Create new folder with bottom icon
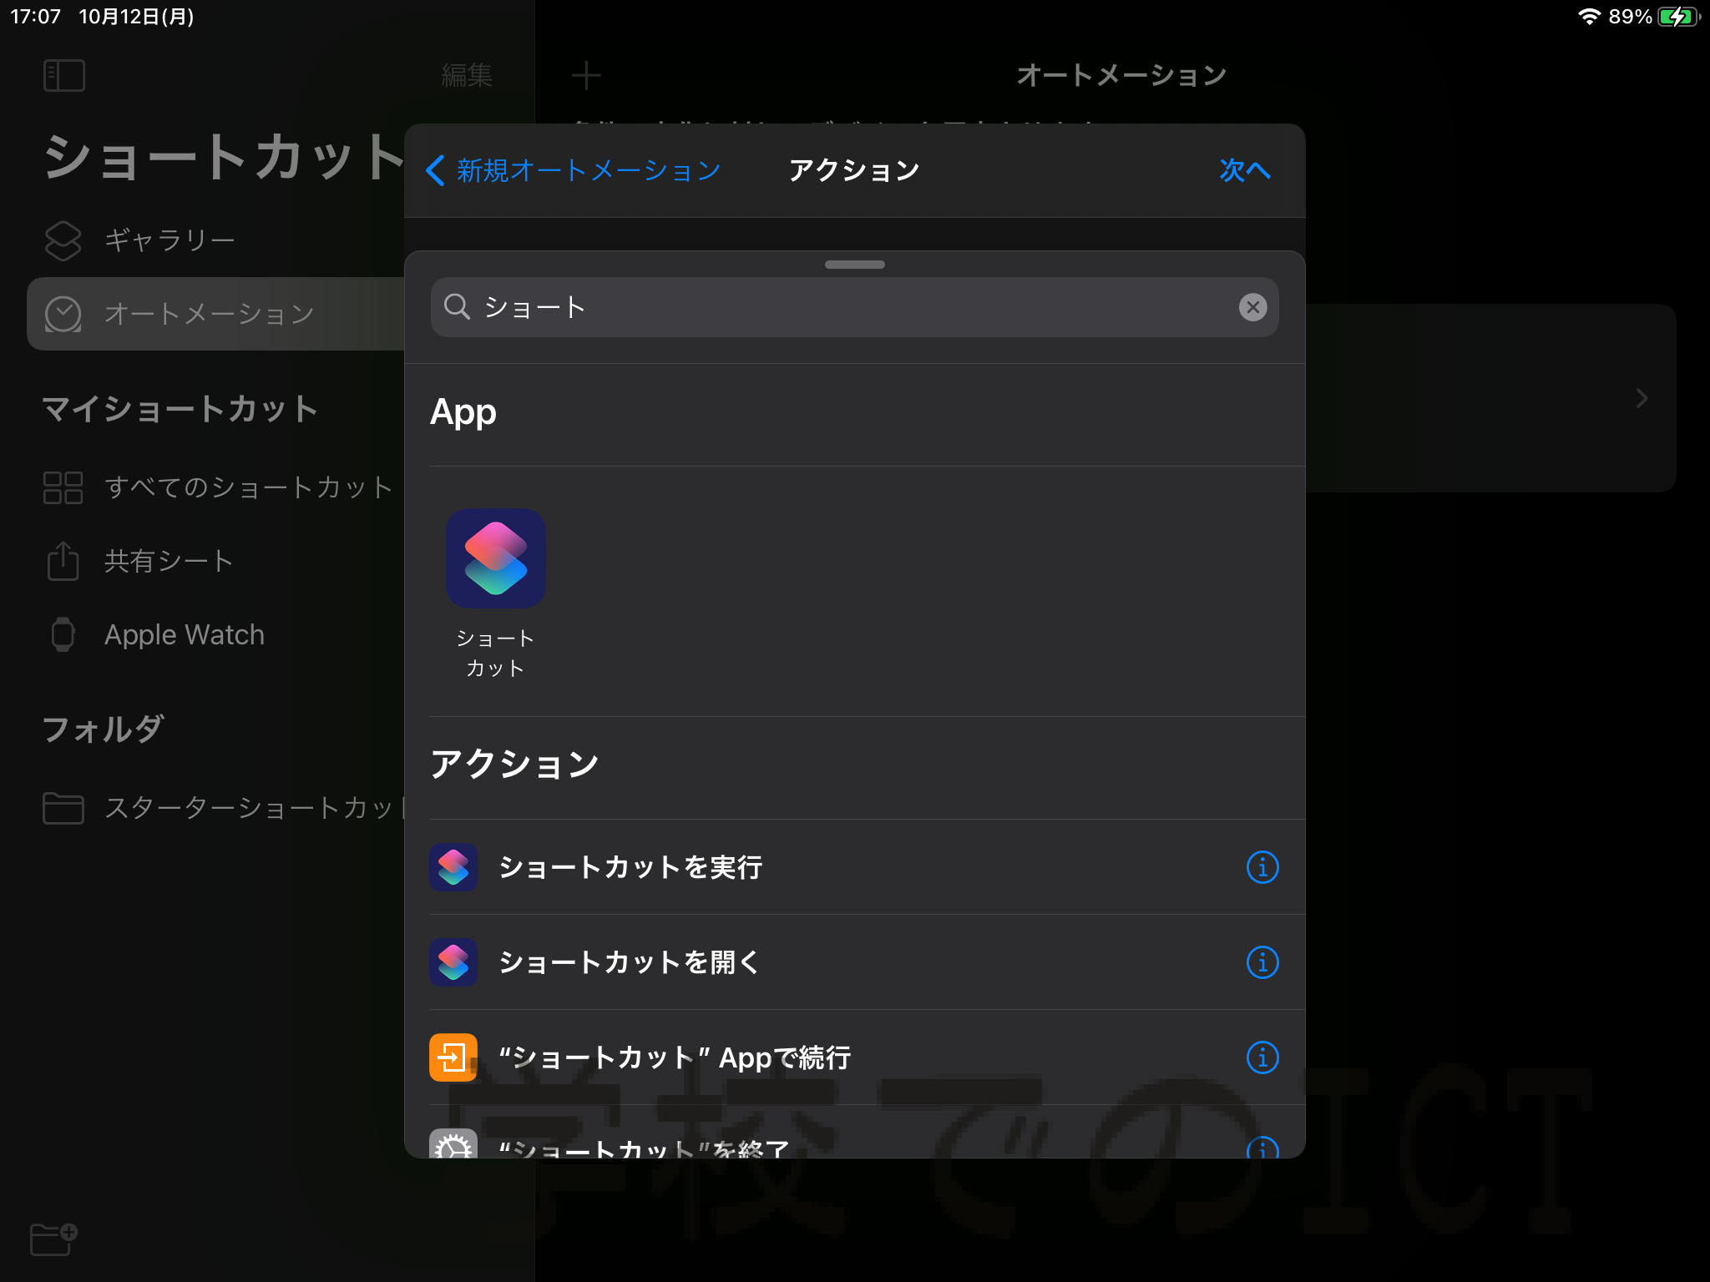 point(53,1239)
